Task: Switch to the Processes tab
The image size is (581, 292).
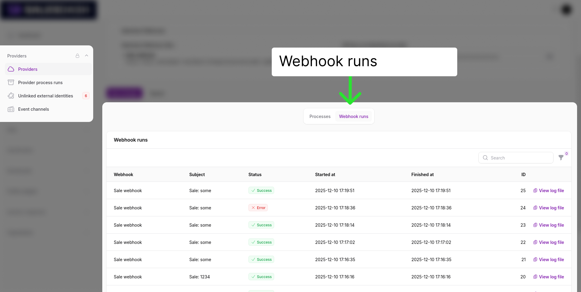Action: 320,116
